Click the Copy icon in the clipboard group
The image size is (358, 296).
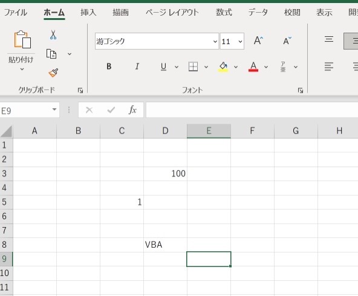51,54
